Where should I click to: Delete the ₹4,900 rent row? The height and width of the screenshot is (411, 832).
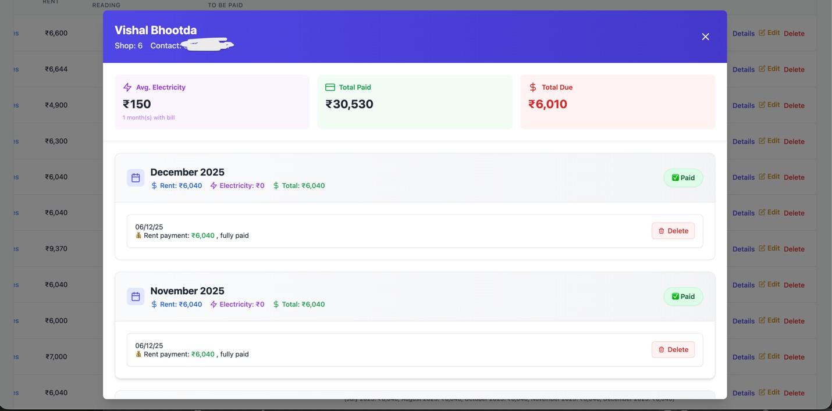click(x=794, y=106)
